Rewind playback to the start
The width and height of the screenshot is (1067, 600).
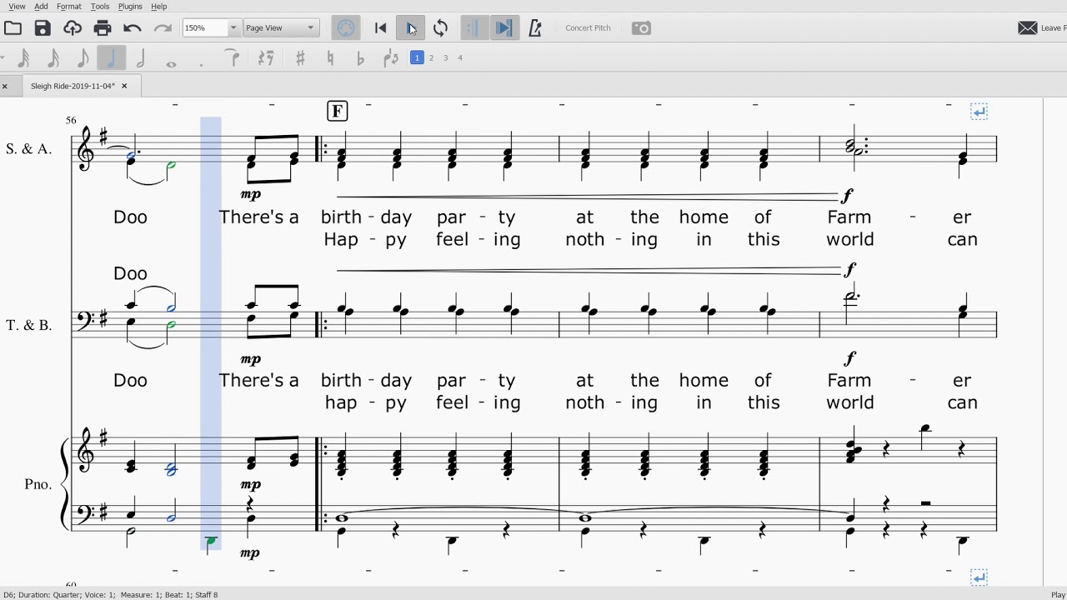click(381, 28)
